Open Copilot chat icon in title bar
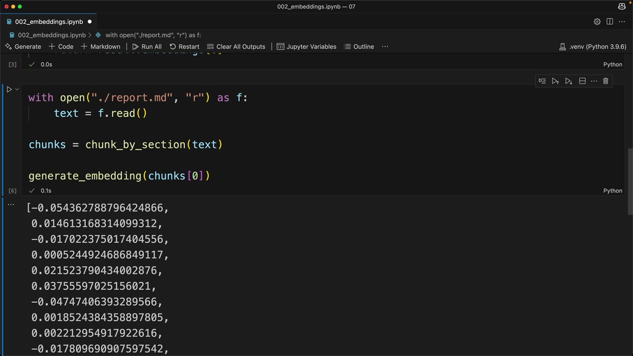This screenshot has height=356, width=633. coord(622,6)
